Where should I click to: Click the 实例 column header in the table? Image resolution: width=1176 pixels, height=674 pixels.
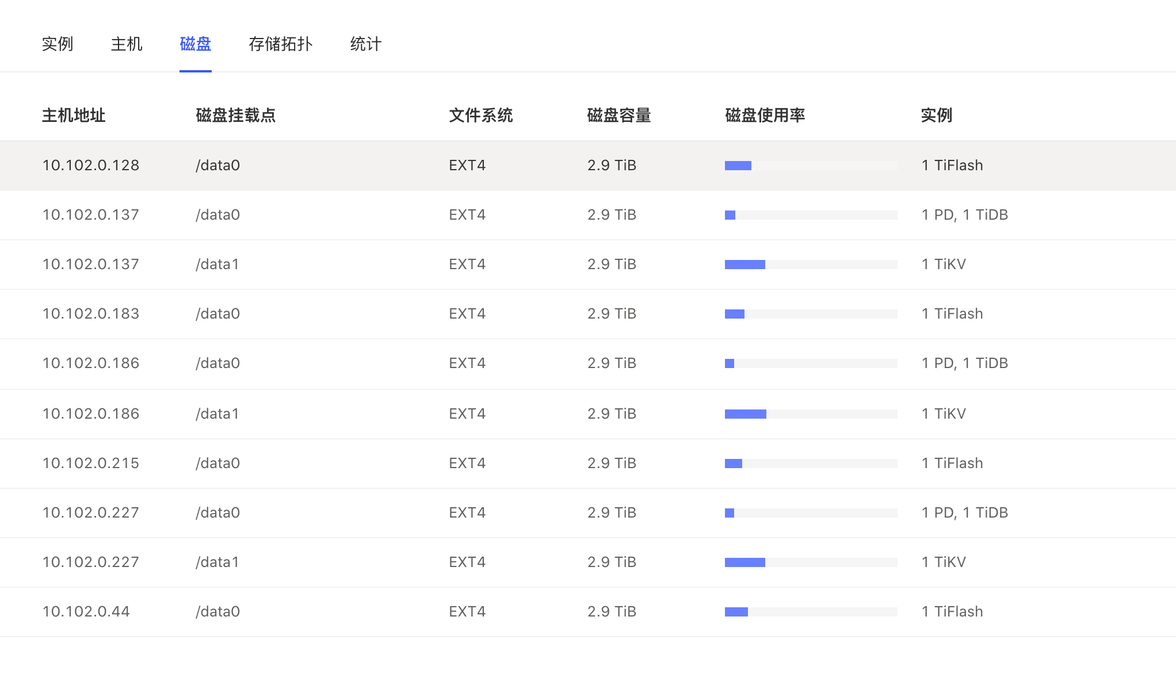[x=937, y=115]
